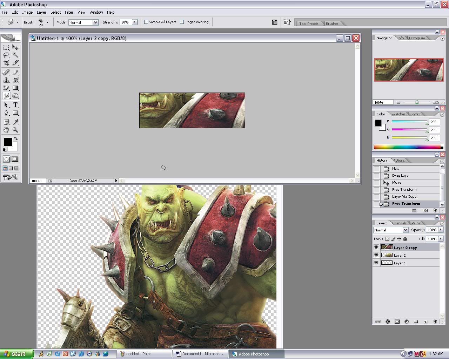
Task: Select the Crop tool
Action: click(6, 63)
